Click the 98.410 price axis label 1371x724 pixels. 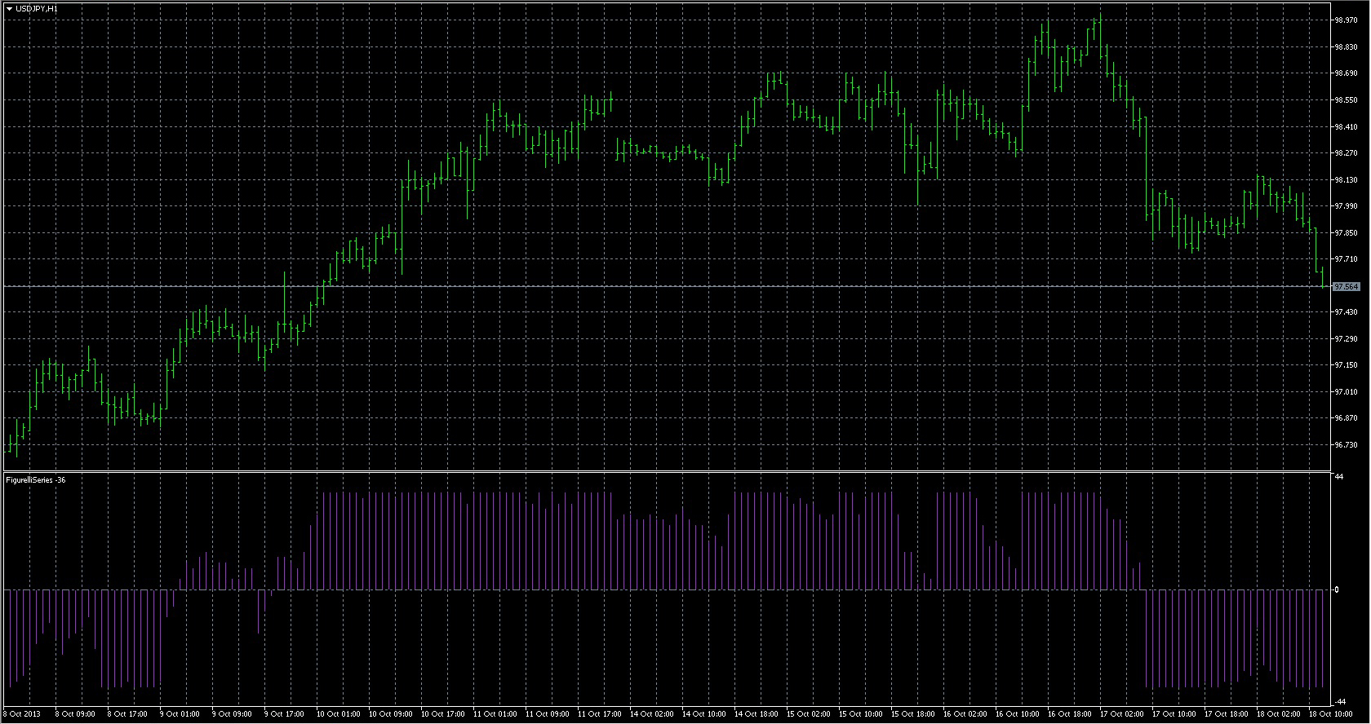click(x=1346, y=126)
